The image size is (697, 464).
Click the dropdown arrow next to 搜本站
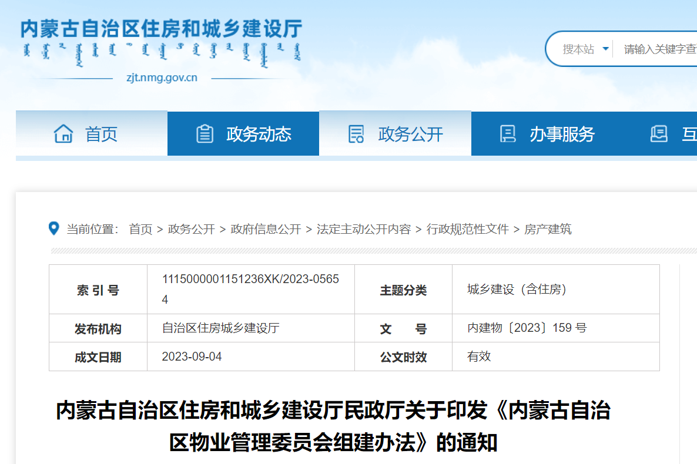click(x=605, y=49)
